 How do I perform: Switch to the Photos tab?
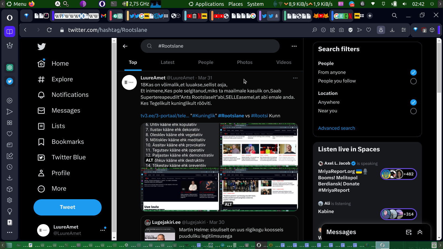[244, 63]
